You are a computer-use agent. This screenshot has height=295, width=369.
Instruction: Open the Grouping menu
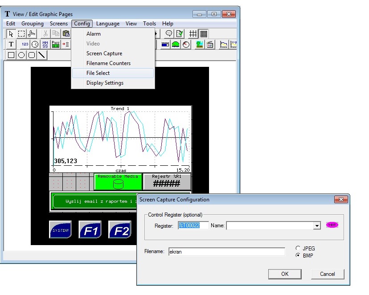tap(33, 24)
